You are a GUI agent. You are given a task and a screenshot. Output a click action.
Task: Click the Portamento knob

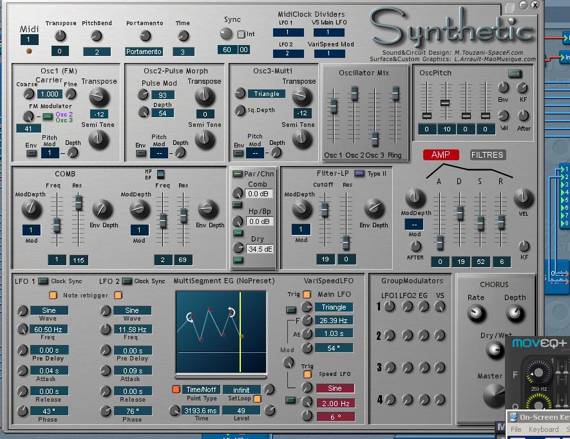[x=145, y=36]
